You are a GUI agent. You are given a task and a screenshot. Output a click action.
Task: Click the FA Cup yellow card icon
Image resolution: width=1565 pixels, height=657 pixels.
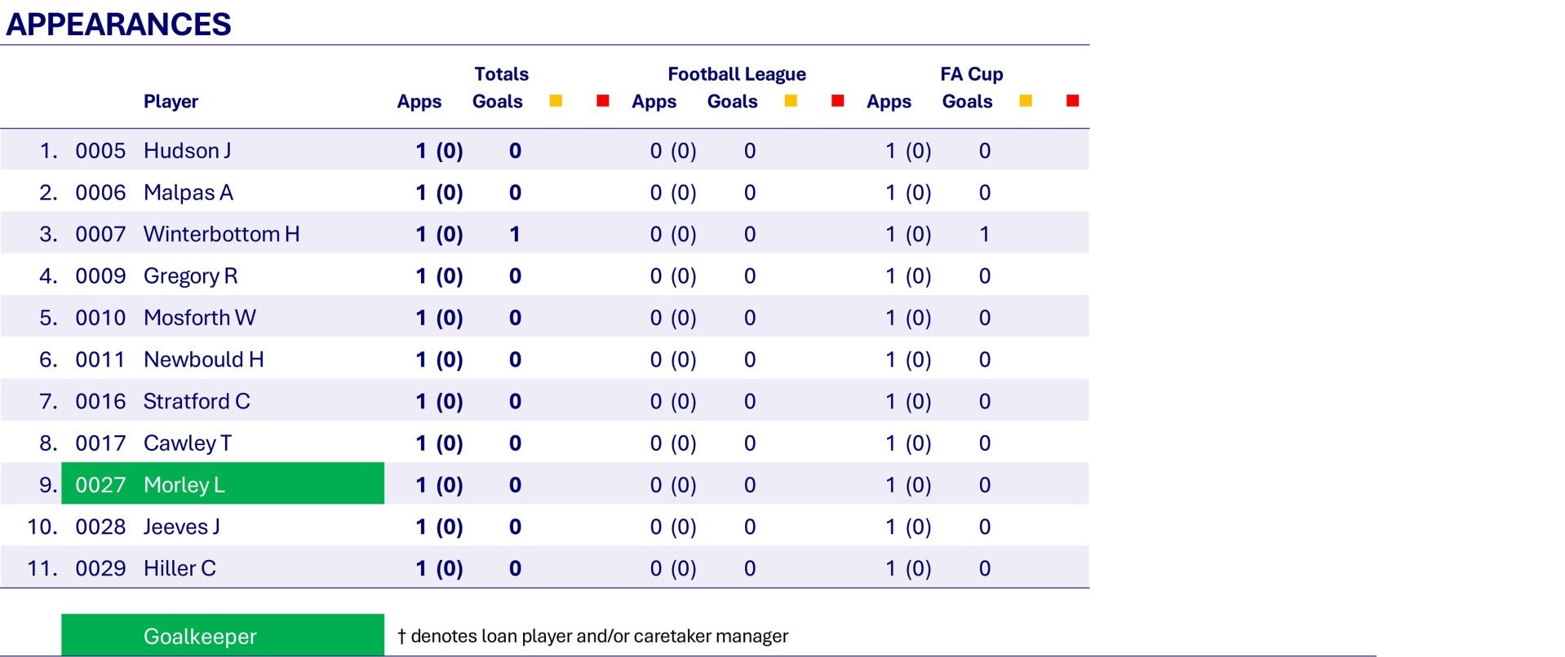(x=1026, y=100)
